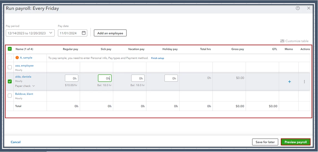Uncheck the box for alda, daniela
This screenshot has width=318, height=152.
point(10,82)
